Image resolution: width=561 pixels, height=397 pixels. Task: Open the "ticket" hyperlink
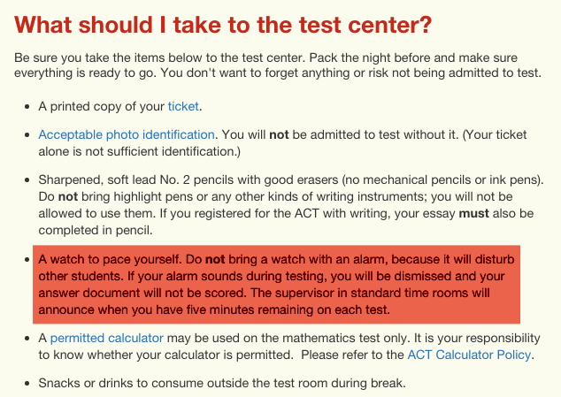pos(184,107)
